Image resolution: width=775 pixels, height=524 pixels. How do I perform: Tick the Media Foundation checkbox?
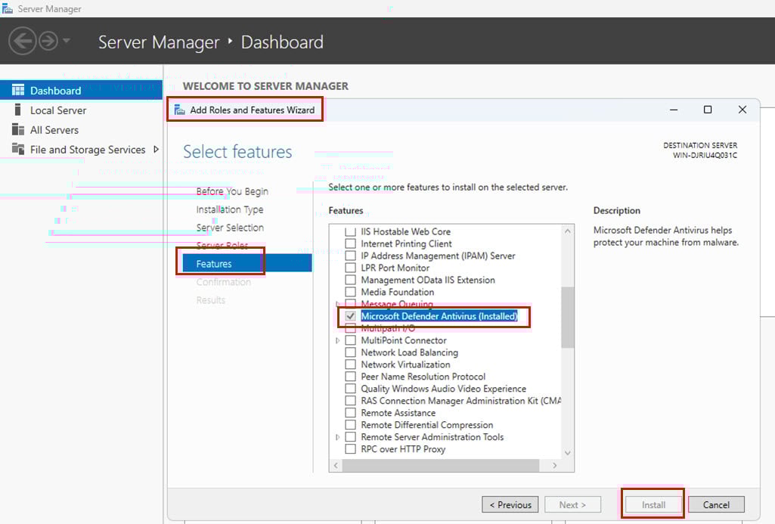pyautogui.click(x=350, y=292)
